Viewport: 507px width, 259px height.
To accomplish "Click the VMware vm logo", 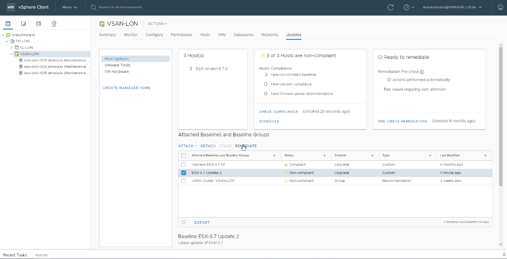I will coord(11,7).
